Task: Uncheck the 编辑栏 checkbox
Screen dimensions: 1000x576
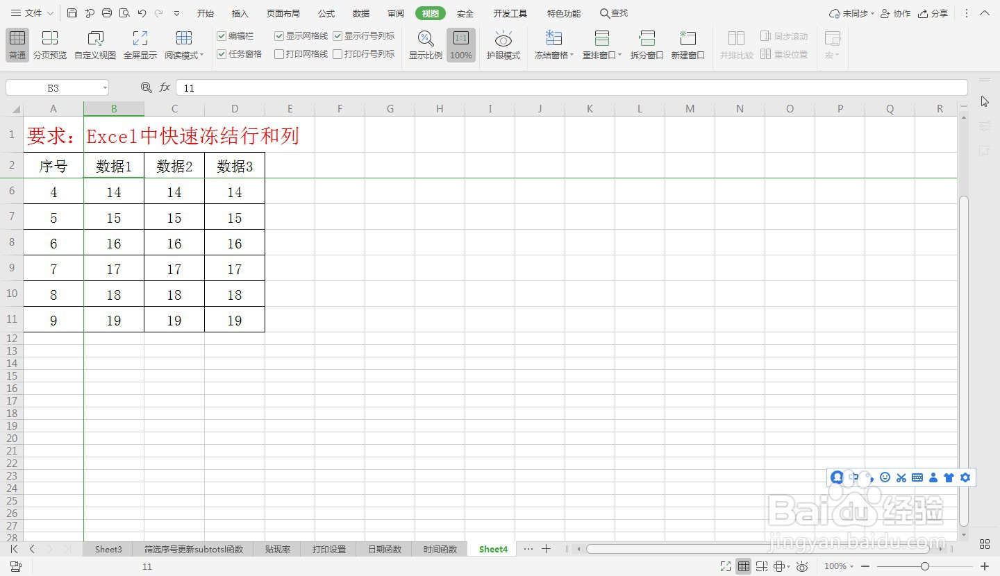Action: point(222,36)
